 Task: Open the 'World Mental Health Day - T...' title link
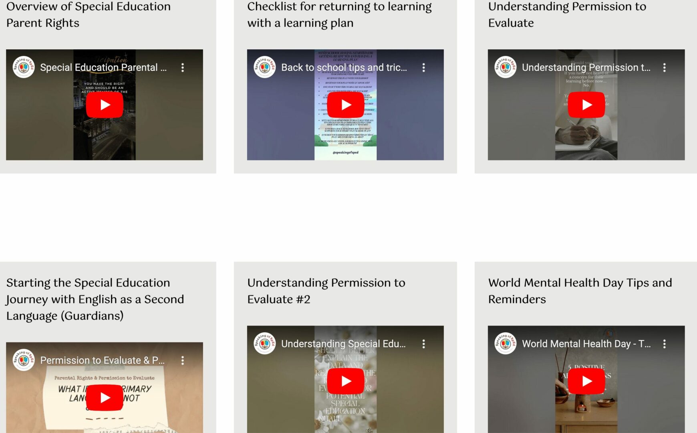click(x=586, y=344)
